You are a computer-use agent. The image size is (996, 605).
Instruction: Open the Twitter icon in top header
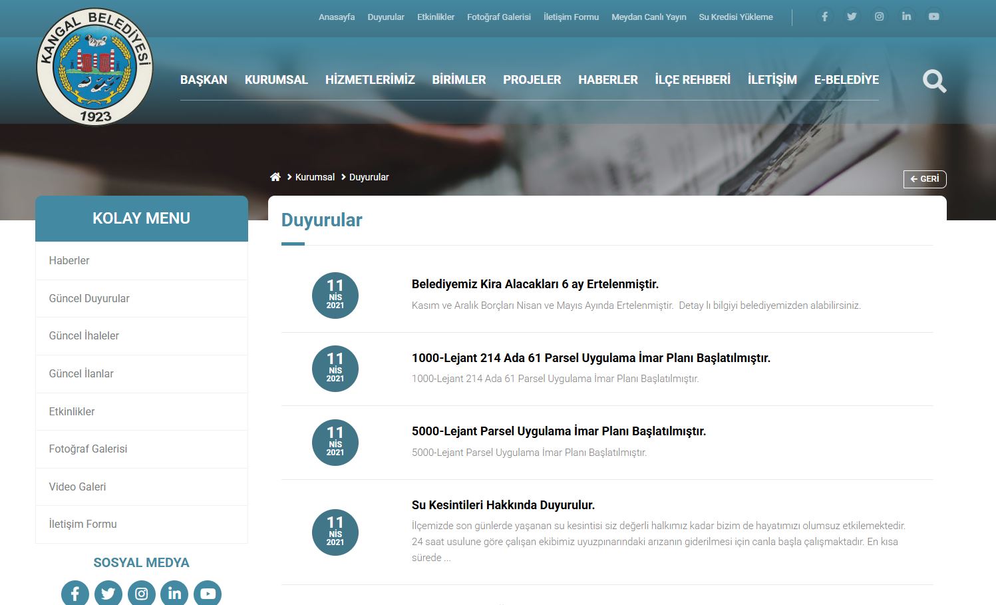click(852, 17)
